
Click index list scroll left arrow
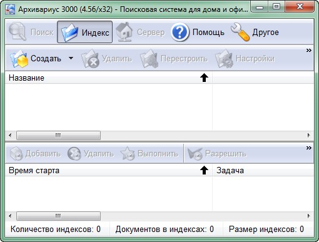click(x=10, y=135)
